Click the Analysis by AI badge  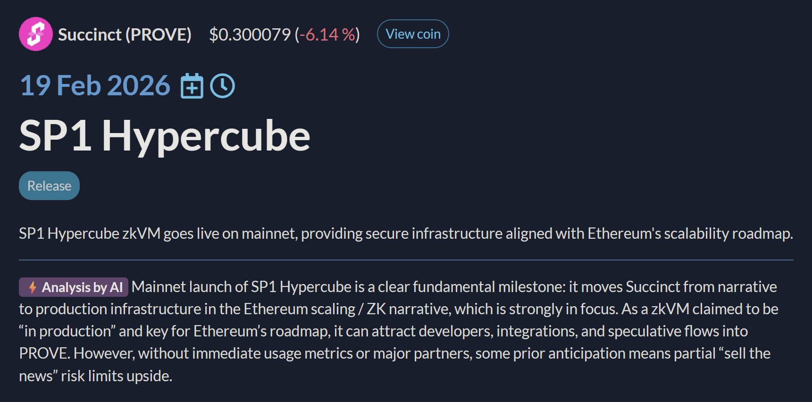point(74,287)
